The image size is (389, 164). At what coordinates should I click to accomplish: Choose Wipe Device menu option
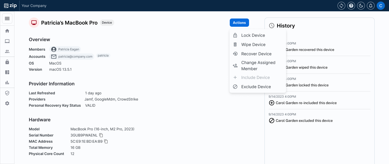[x=253, y=44]
